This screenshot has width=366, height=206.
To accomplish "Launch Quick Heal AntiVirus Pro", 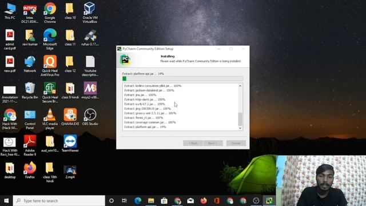I will [50, 66].
